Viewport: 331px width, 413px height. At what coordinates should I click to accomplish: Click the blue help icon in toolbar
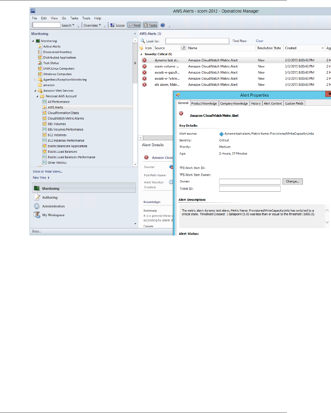pos(163,25)
